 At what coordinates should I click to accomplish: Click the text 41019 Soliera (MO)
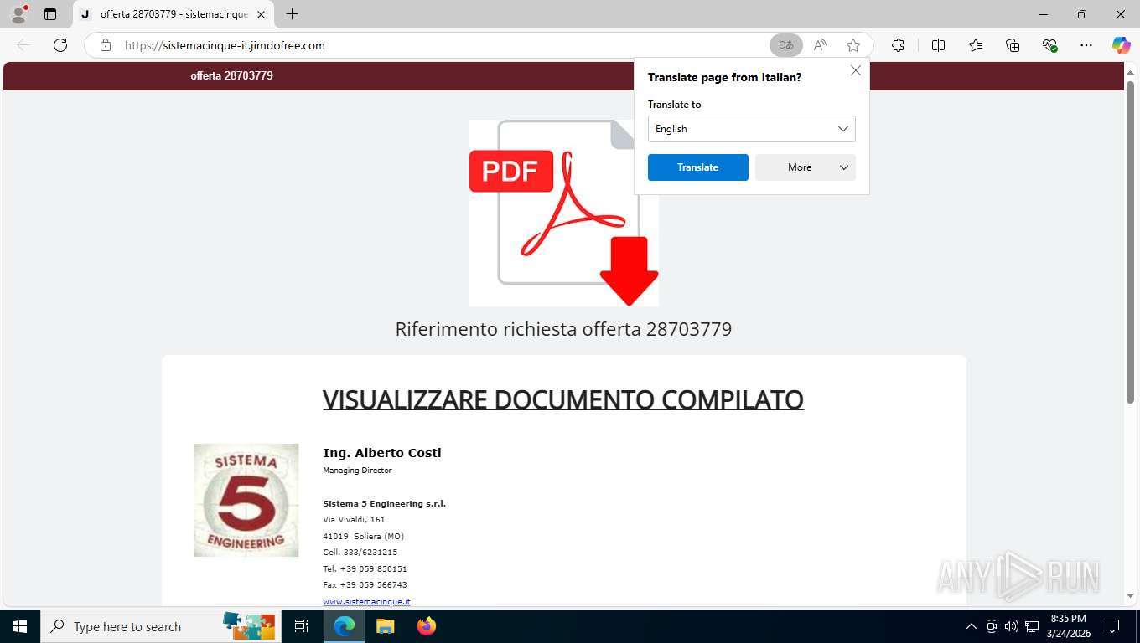[363, 536]
